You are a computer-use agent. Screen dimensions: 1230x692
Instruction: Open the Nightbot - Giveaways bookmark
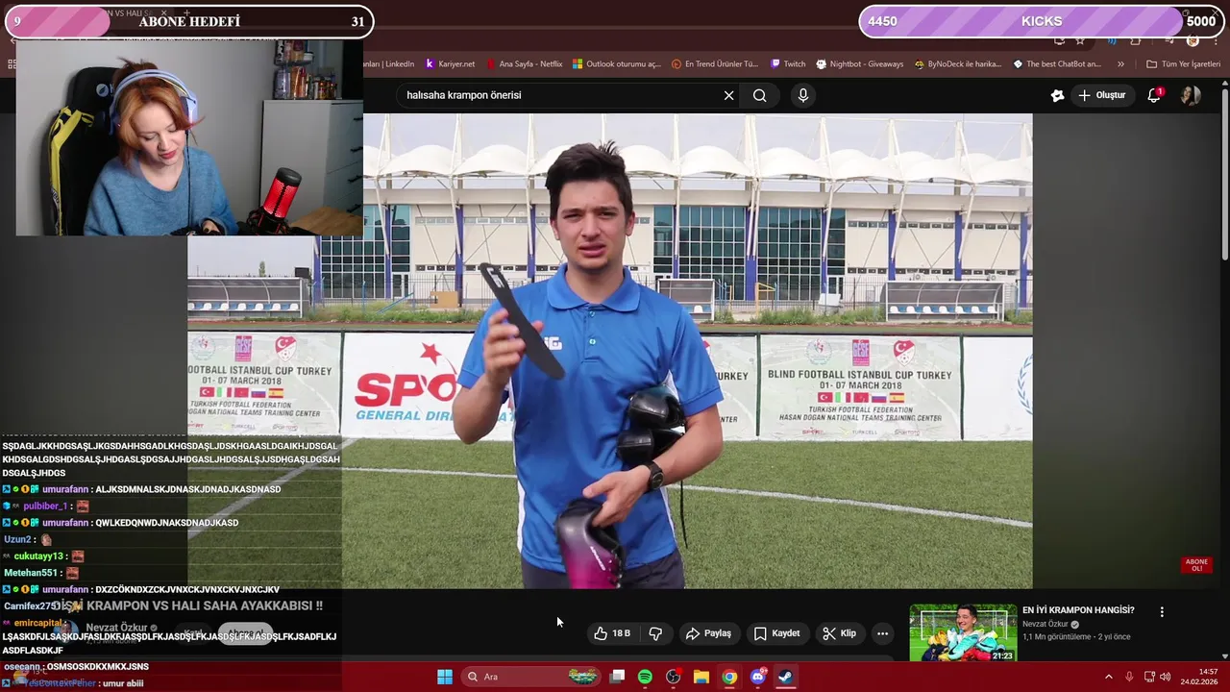point(860,64)
